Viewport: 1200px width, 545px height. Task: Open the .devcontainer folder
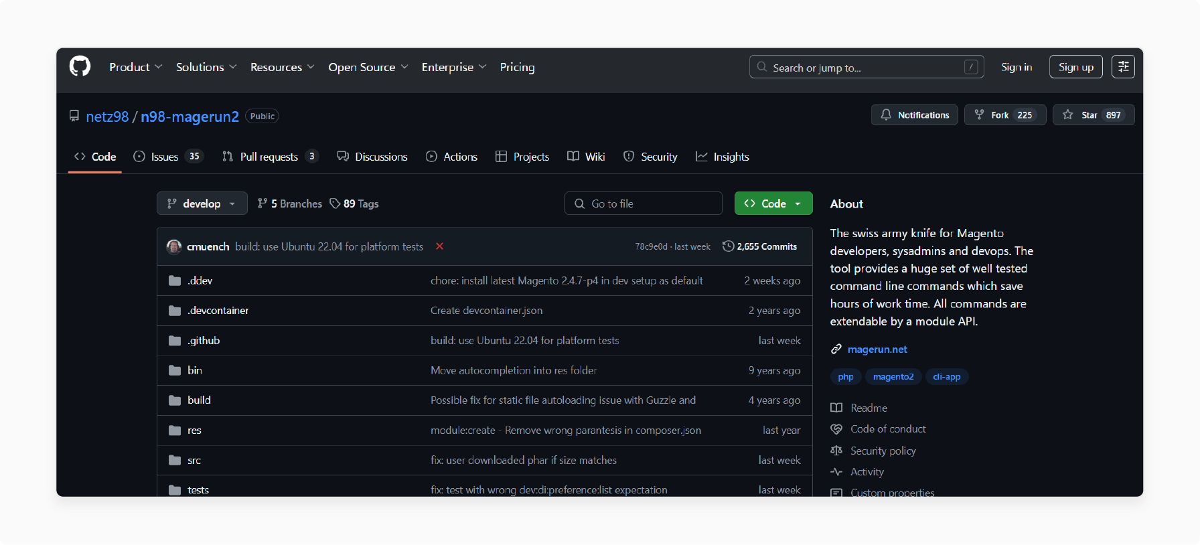click(x=218, y=311)
